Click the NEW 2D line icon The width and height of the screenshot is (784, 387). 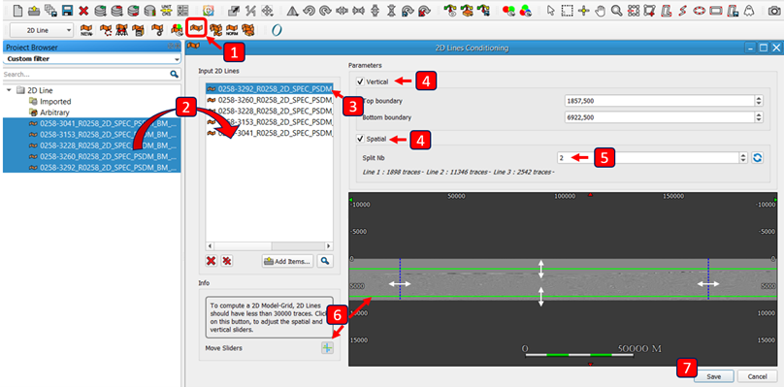pyautogui.click(x=87, y=30)
